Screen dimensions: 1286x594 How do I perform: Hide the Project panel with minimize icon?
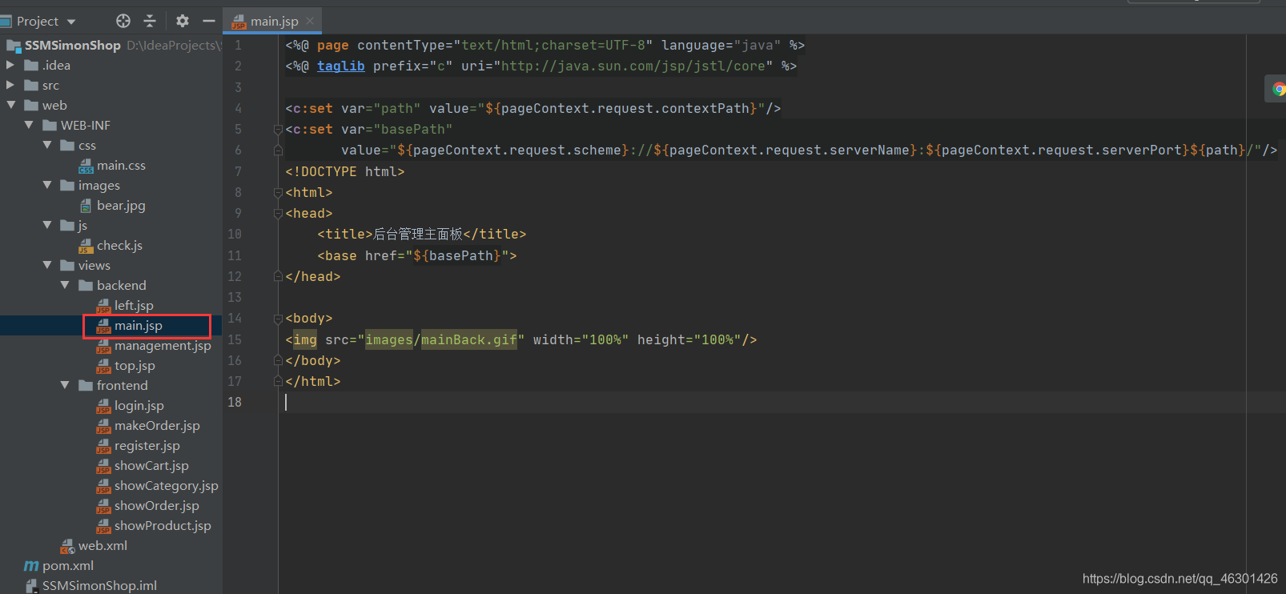pos(209,21)
